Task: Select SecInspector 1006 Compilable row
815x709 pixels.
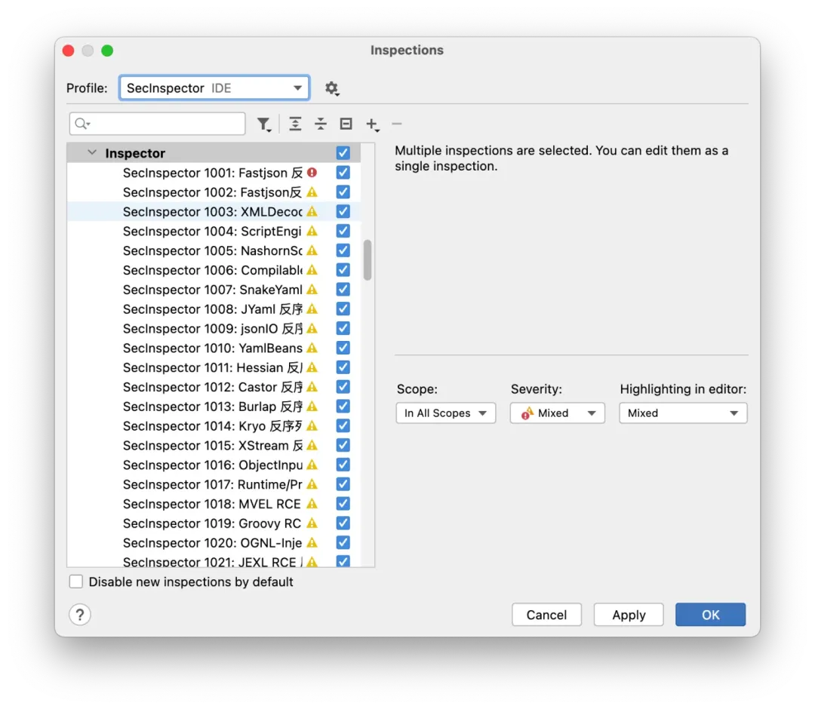Action: (214, 270)
